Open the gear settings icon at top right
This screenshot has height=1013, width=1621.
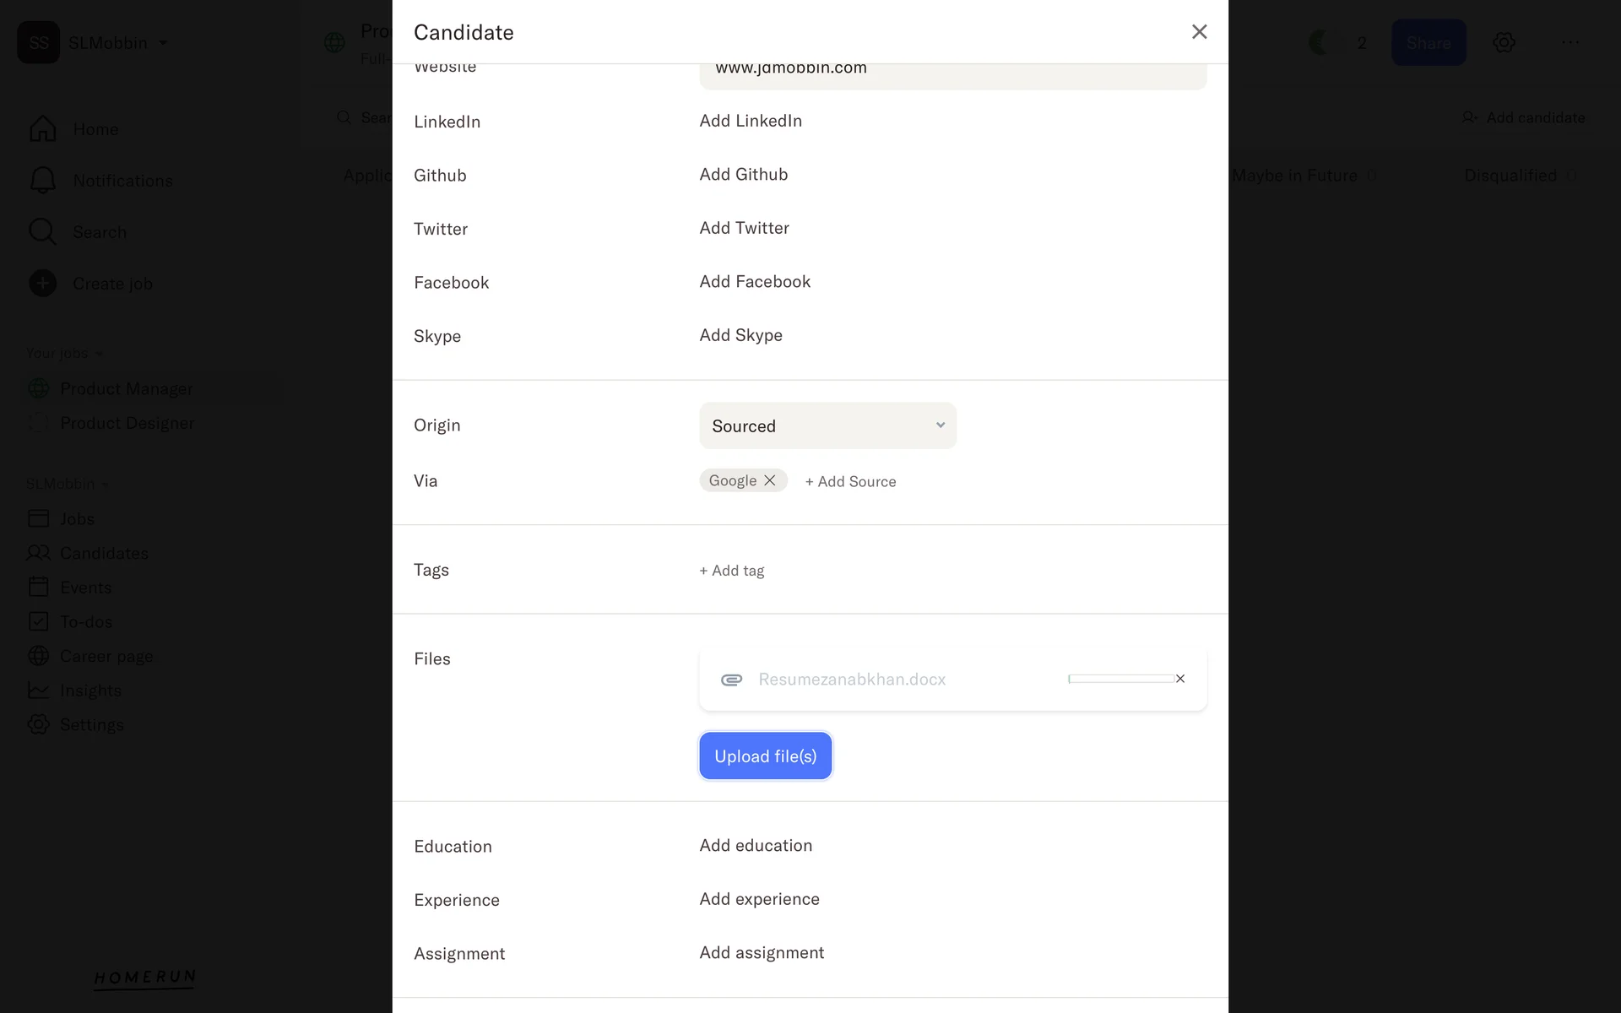pos(1504,42)
